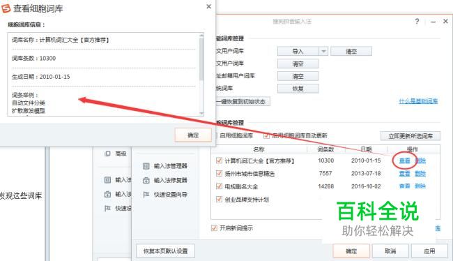Screen dimensions: 453x261
Task: Confirm the 查看细胞词库 dialog with 确定
Action: pos(193,135)
